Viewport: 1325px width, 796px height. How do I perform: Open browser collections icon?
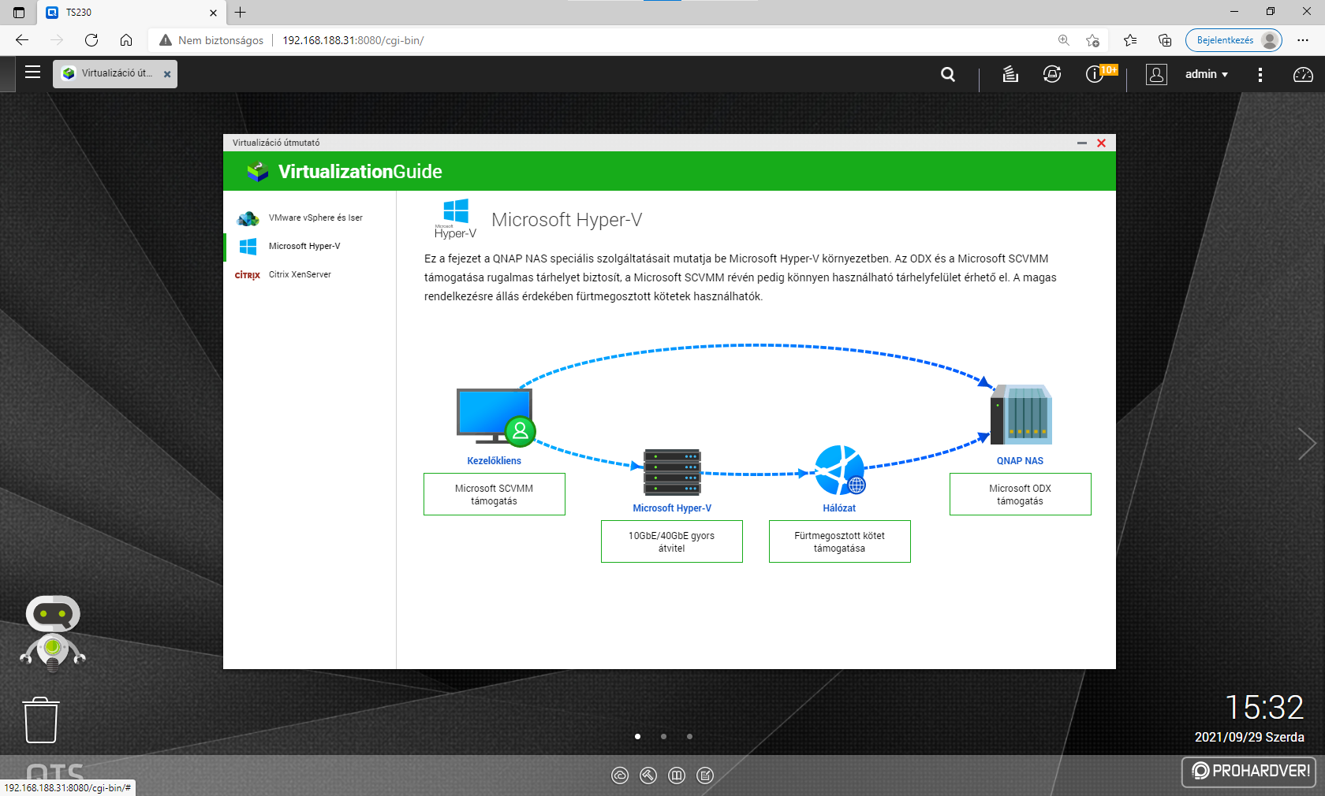pos(1165,40)
